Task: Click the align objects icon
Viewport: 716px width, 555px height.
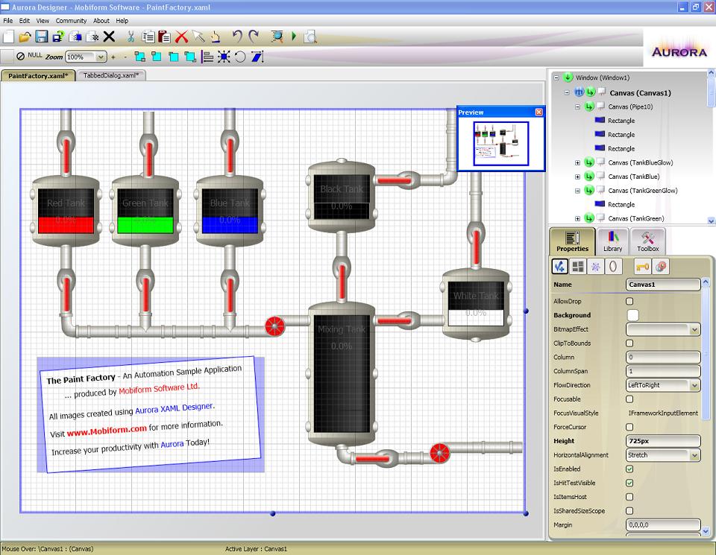Action: 208,57
